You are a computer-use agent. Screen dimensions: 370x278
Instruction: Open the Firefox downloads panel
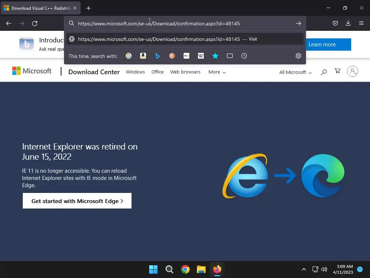[x=348, y=23]
